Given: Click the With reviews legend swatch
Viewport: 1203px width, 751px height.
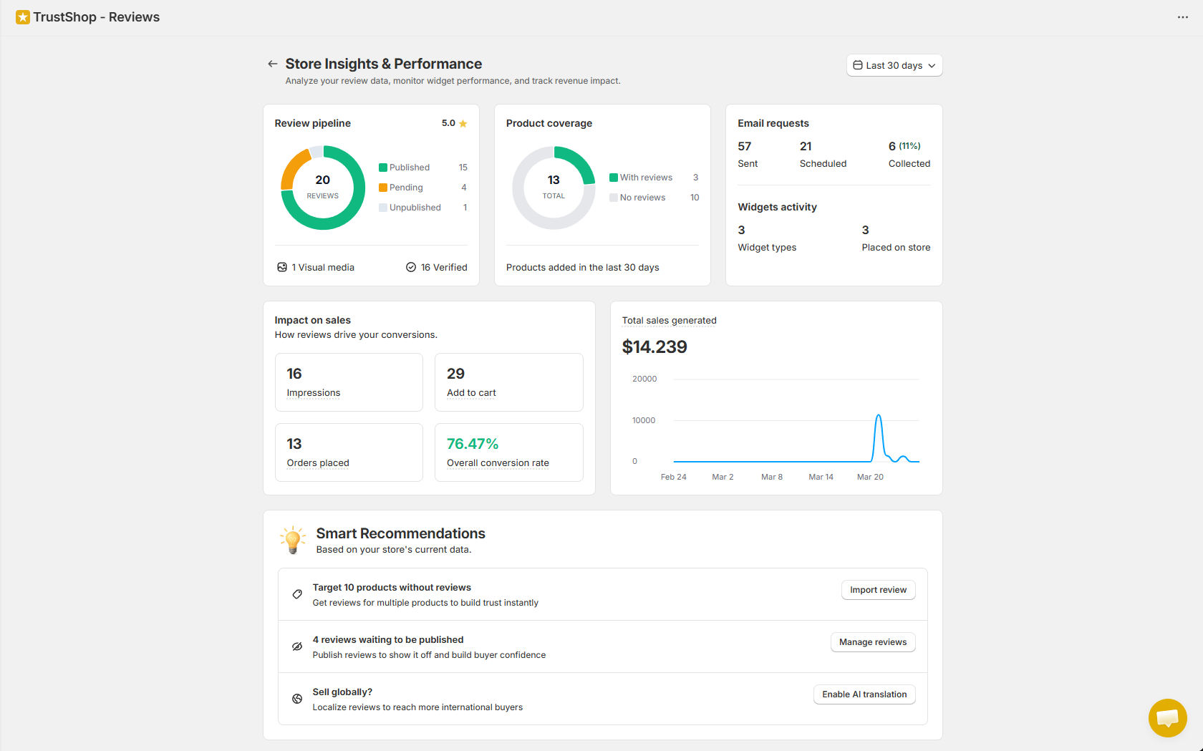Looking at the screenshot, I should (614, 178).
